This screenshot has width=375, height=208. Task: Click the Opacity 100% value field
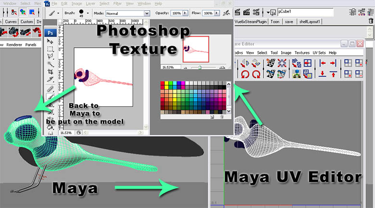pos(176,13)
